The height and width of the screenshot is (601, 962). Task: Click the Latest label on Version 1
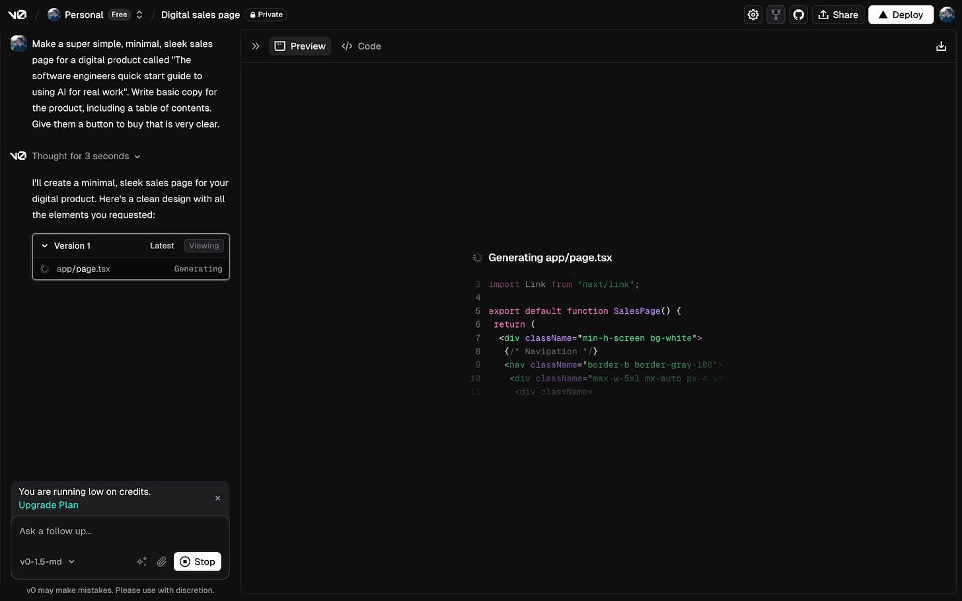162,246
